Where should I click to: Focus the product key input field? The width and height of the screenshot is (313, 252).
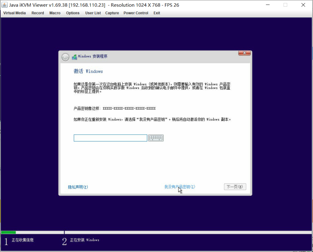(x=110, y=138)
